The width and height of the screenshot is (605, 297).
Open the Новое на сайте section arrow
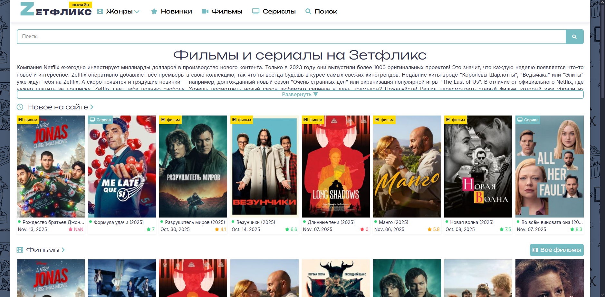92,107
